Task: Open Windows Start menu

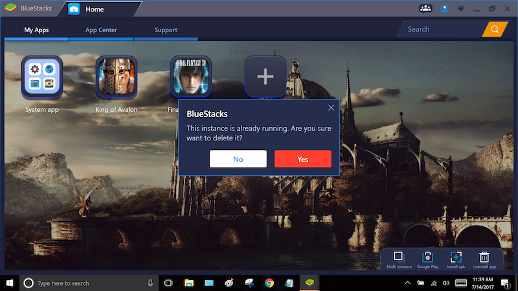Action: point(10,283)
